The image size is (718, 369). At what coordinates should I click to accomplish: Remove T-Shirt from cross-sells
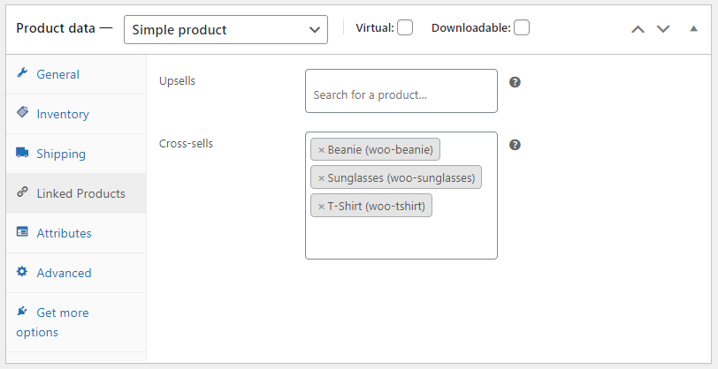point(321,207)
